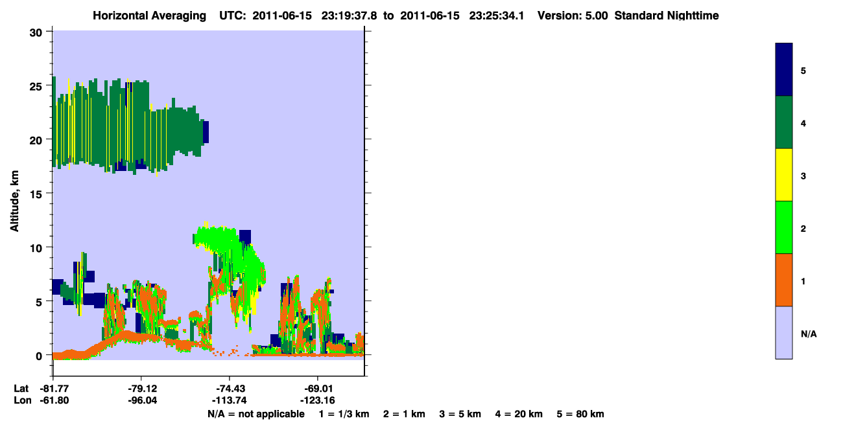Click the start time '23:19:37.8' in title

(350, 16)
